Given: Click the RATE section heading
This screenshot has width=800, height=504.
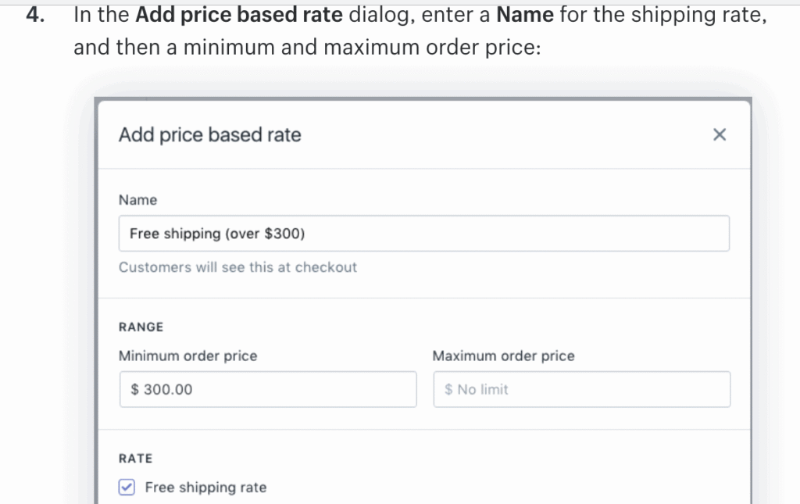Looking at the screenshot, I should coord(135,459).
